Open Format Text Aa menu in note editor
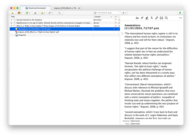Image resolution: width=192 pixels, height=136 pixels. (137, 18)
